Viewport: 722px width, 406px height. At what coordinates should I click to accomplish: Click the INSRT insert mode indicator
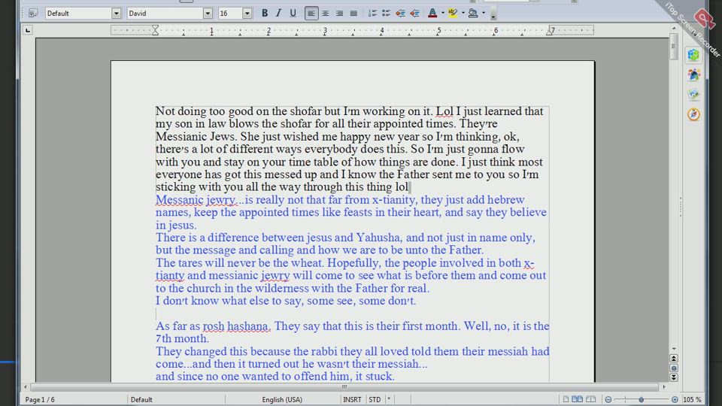[351, 399]
